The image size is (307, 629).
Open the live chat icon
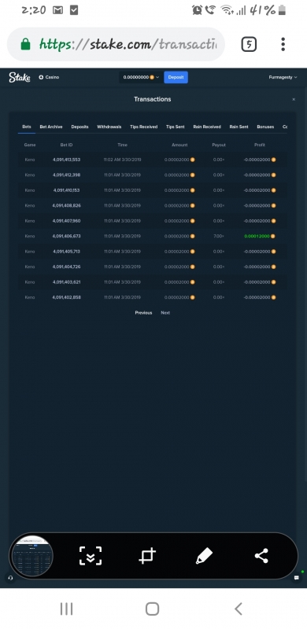(297, 578)
